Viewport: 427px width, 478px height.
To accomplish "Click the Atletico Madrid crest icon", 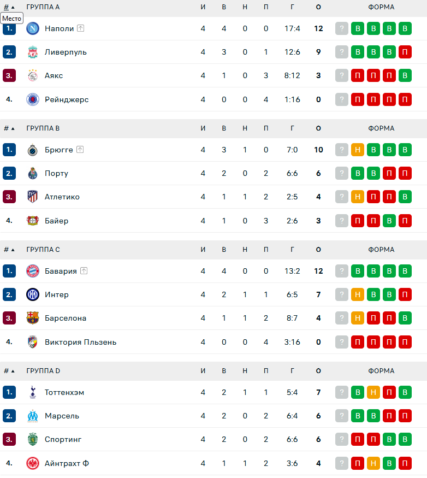I will click(x=33, y=197).
